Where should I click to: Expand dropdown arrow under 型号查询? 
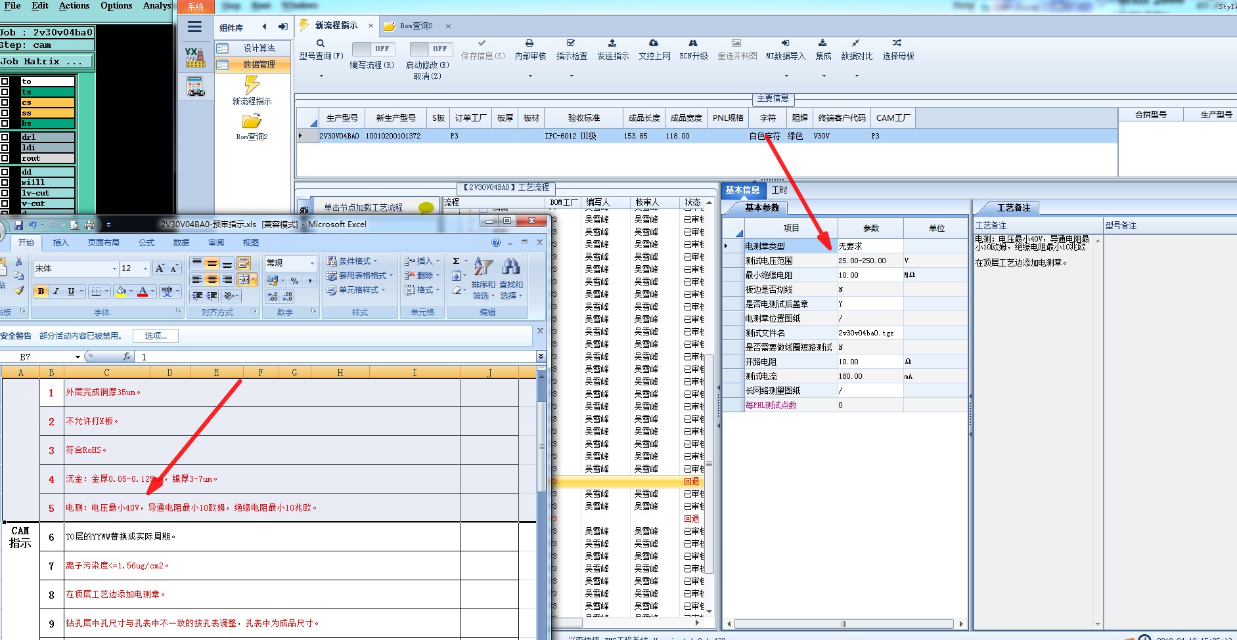point(321,76)
